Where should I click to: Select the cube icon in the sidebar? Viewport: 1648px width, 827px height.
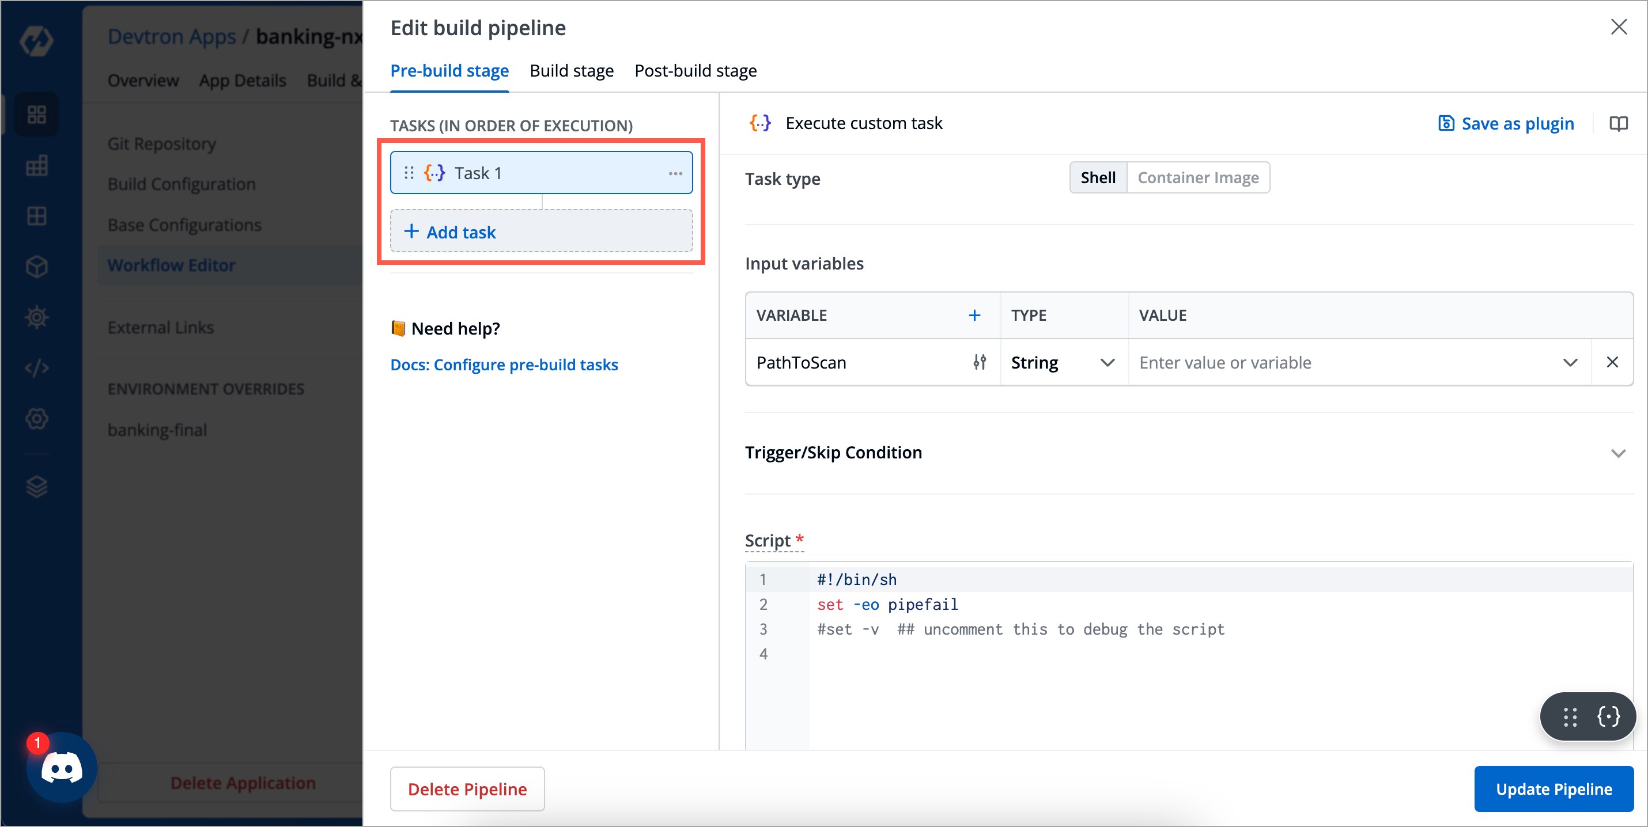(x=36, y=266)
